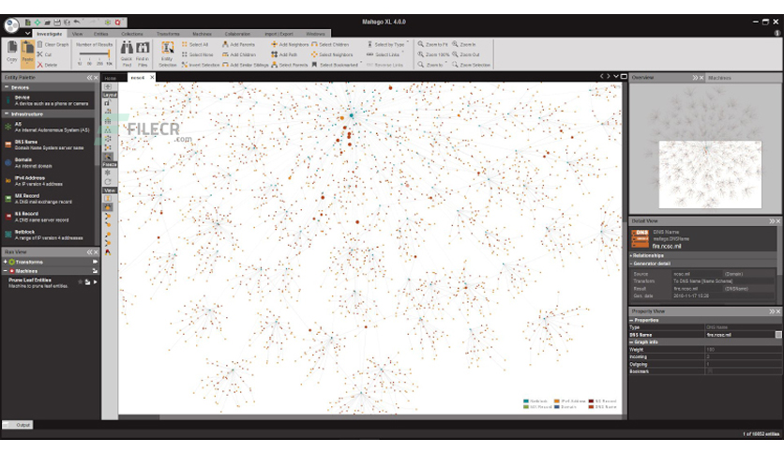This screenshot has height=454, width=784.
Task: Click the Maltego application logo button
Action: pyautogui.click(x=11, y=25)
